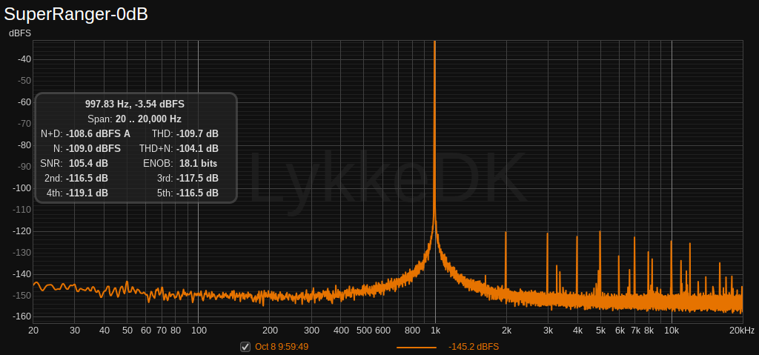
Task: Select the -145.2 dBFS legend value
Action: click(474, 347)
